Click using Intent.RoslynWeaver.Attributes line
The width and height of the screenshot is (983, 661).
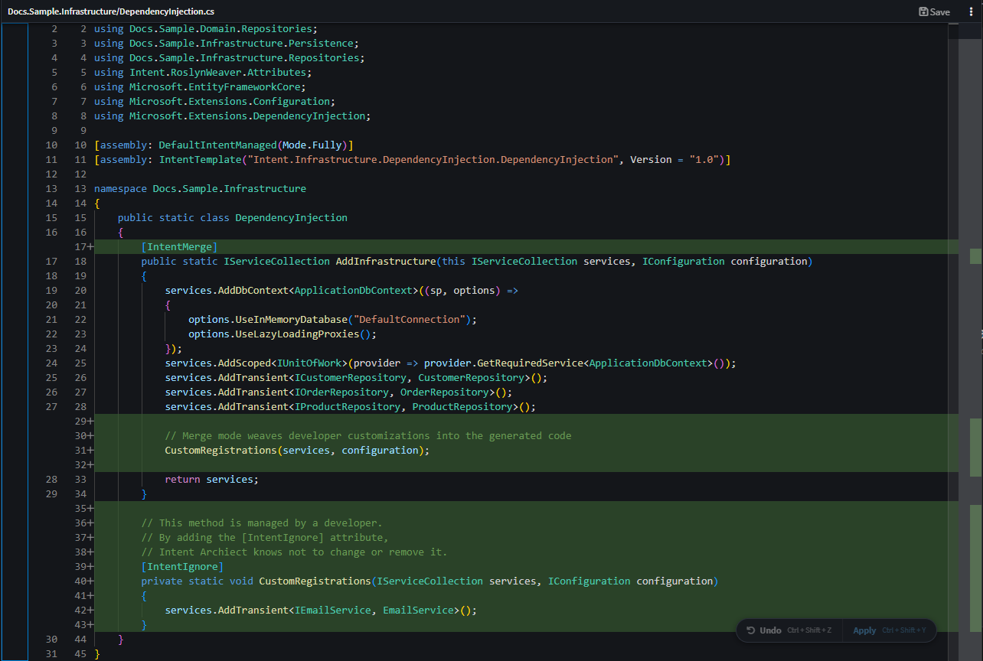203,72
